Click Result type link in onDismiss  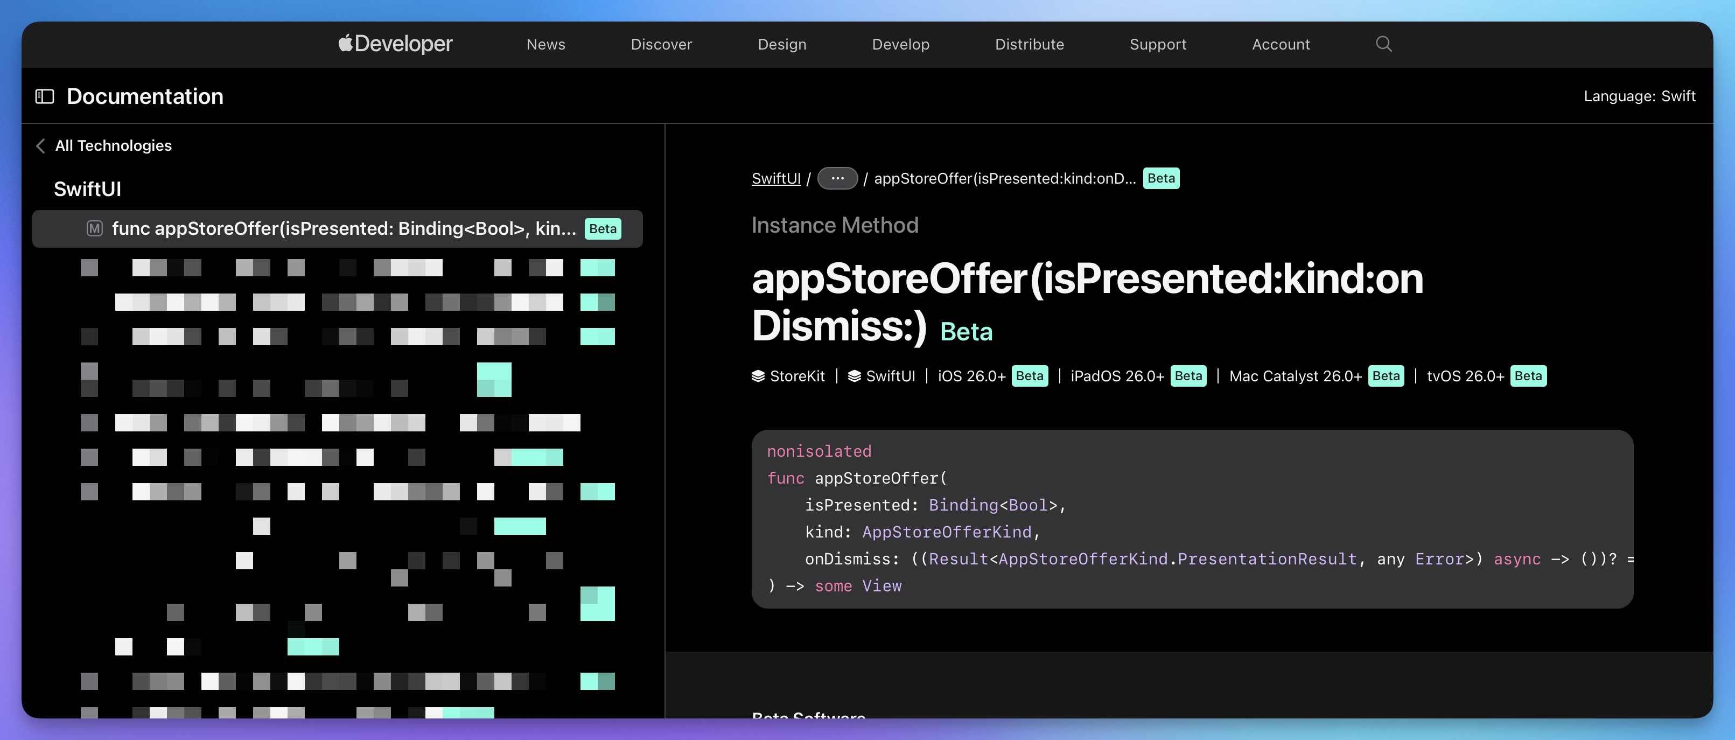click(958, 559)
